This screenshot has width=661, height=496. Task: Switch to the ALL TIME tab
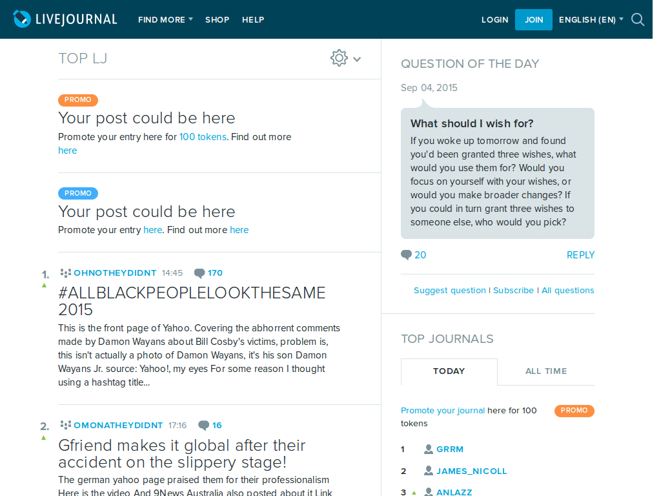pyautogui.click(x=546, y=371)
